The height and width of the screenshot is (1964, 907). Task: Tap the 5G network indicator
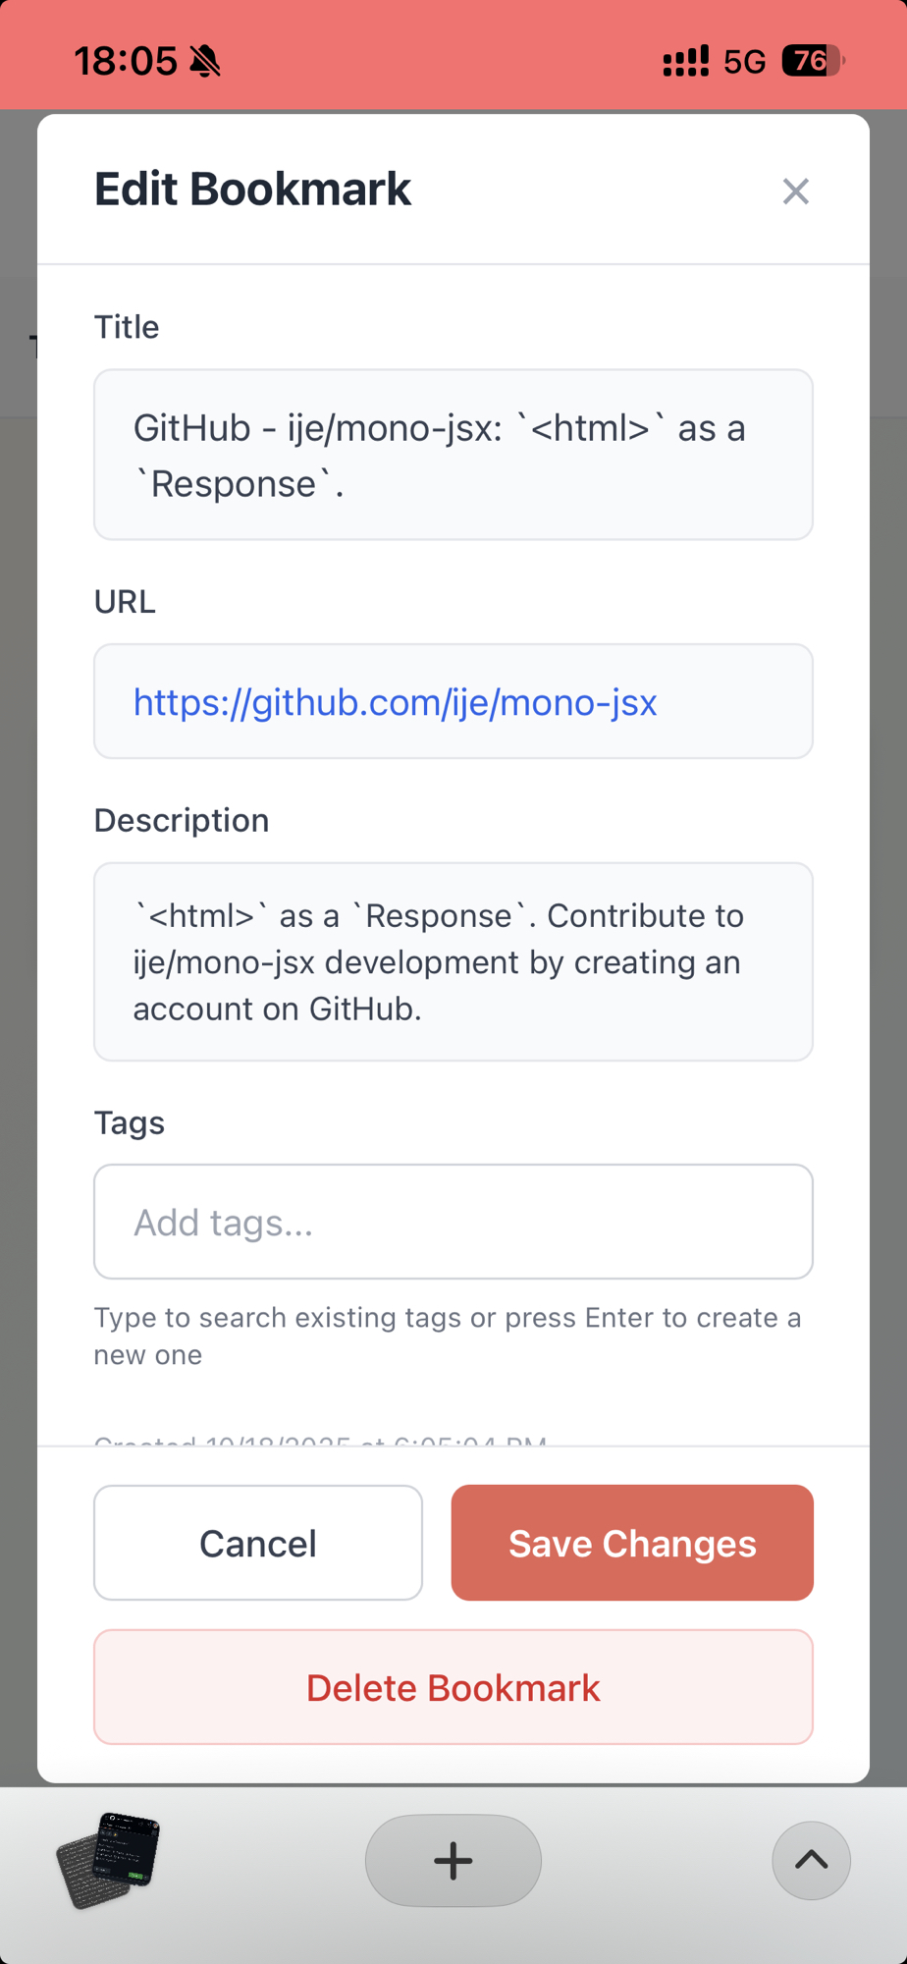(744, 61)
